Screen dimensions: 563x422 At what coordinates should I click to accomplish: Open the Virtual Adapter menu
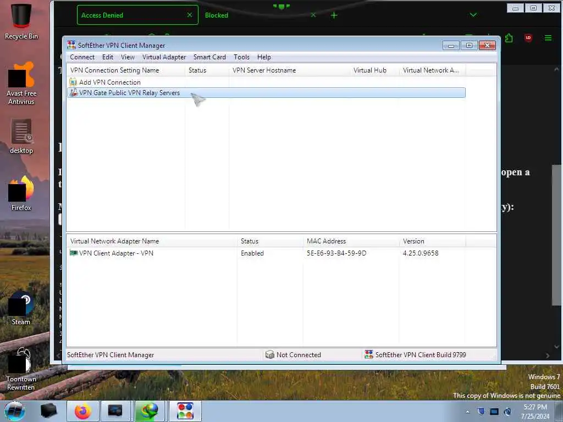164,57
